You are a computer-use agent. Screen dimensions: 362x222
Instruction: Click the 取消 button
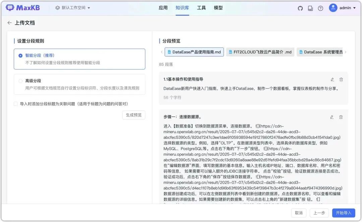click(x=299, y=213)
